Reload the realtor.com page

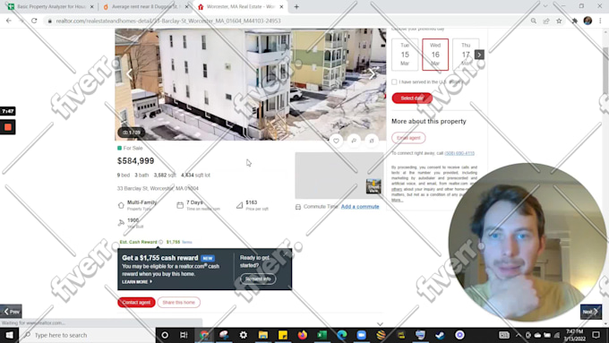click(34, 21)
